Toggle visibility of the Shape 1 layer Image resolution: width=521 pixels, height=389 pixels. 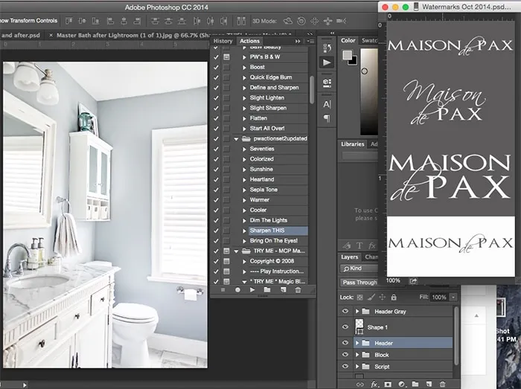coord(345,327)
